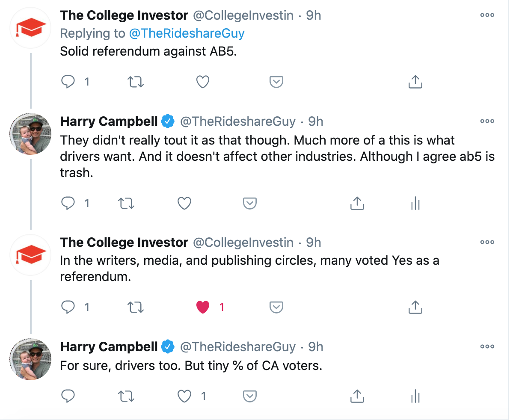Open more options on "many voted Yes" tweet

487,242
